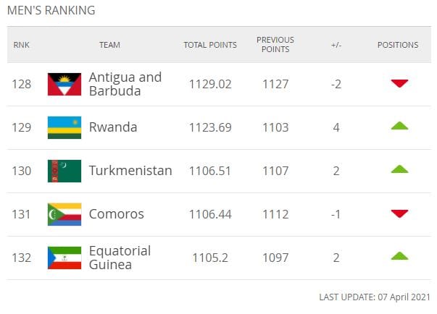Select the Turkmenistan team name
The width and height of the screenshot is (437, 314).
[130, 171]
